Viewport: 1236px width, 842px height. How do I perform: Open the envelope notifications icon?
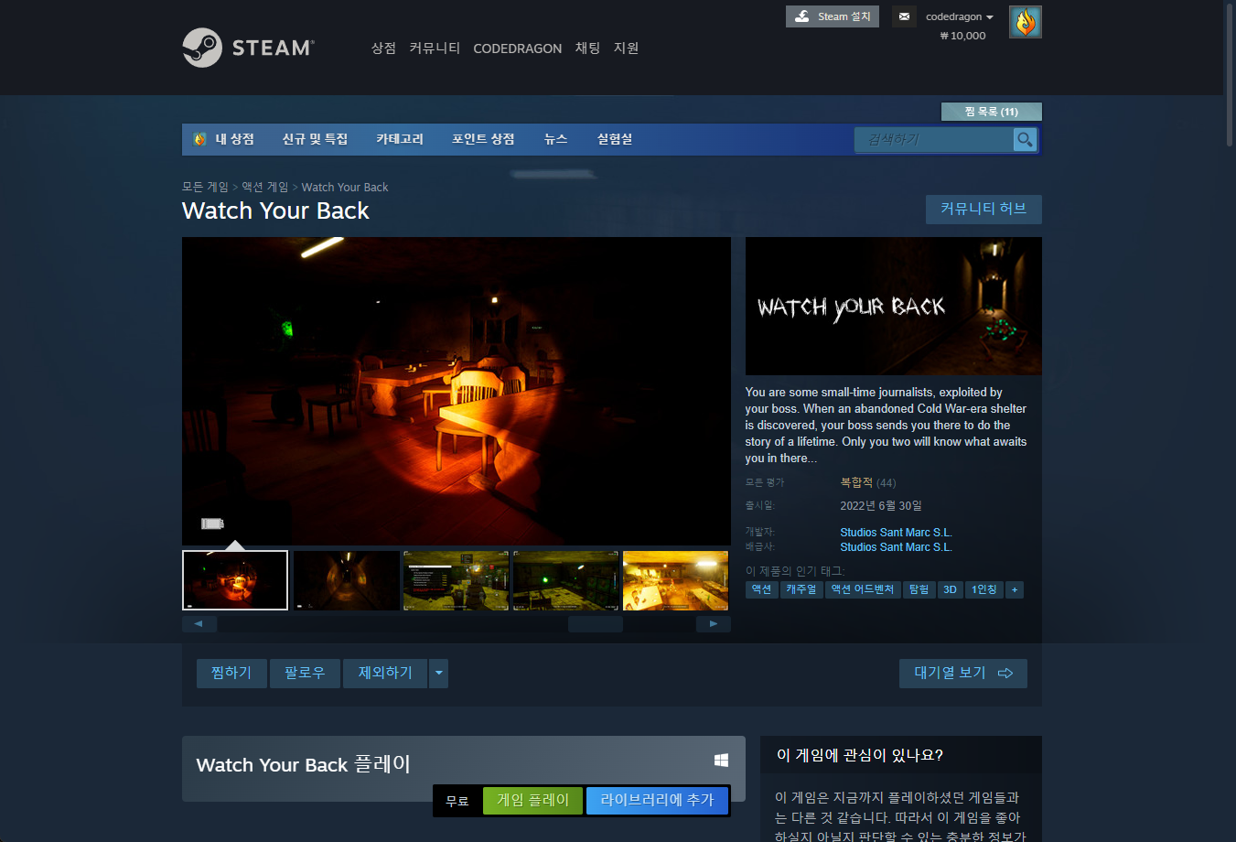pyautogui.click(x=904, y=16)
